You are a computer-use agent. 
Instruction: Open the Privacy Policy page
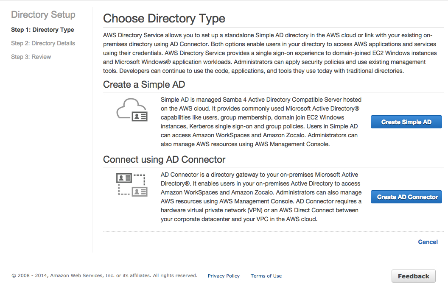[224, 276]
